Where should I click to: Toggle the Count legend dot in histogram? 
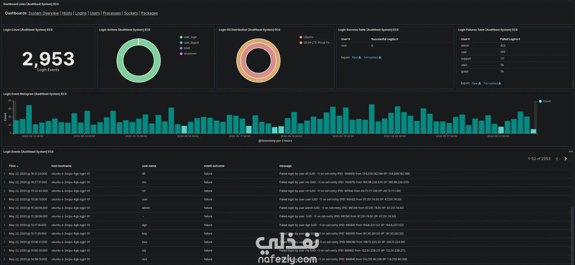pyautogui.click(x=540, y=101)
